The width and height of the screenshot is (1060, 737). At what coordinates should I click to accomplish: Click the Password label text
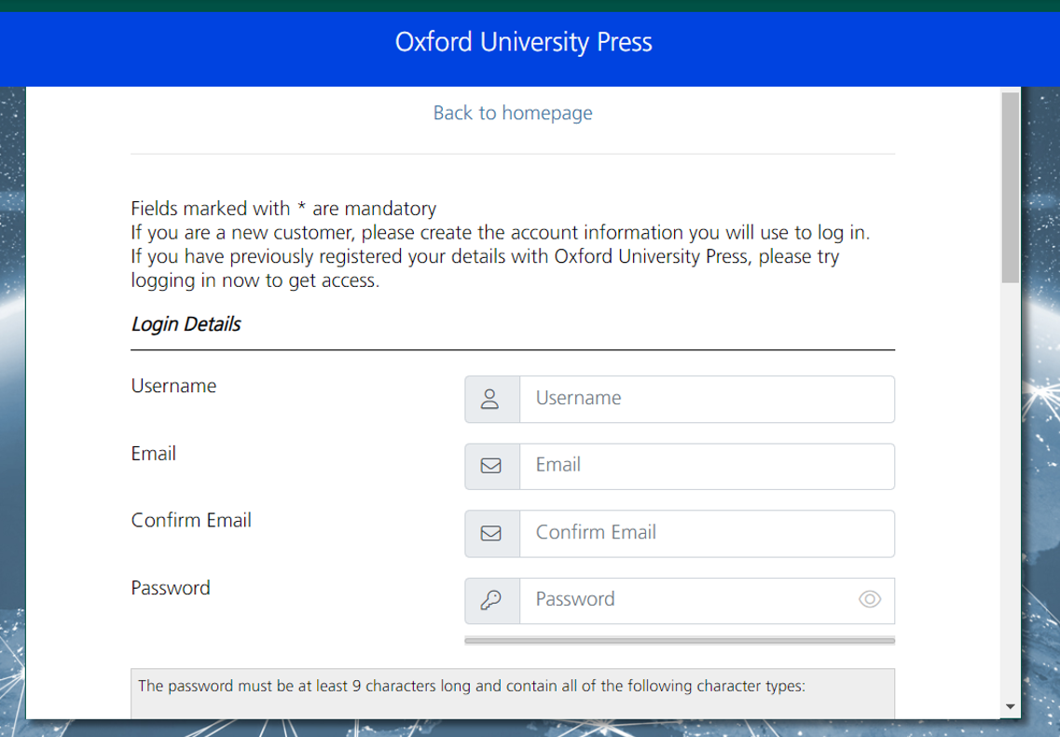171,588
